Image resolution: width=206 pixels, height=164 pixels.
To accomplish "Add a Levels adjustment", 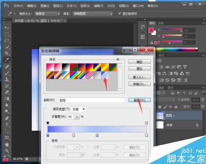I will point(167,67).
